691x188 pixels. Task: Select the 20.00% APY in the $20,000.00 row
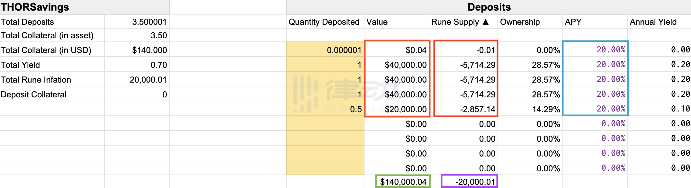click(x=595, y=109)
